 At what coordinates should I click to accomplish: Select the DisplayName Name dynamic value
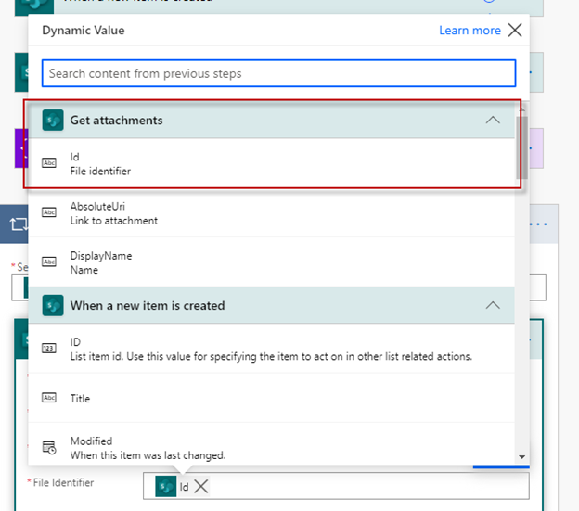point(271,262)
